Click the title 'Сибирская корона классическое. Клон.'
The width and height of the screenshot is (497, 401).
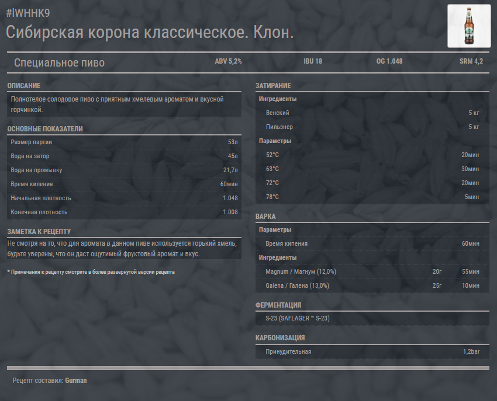150,32
